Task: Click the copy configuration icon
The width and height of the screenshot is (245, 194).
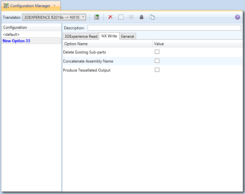Action: (152, 17)
